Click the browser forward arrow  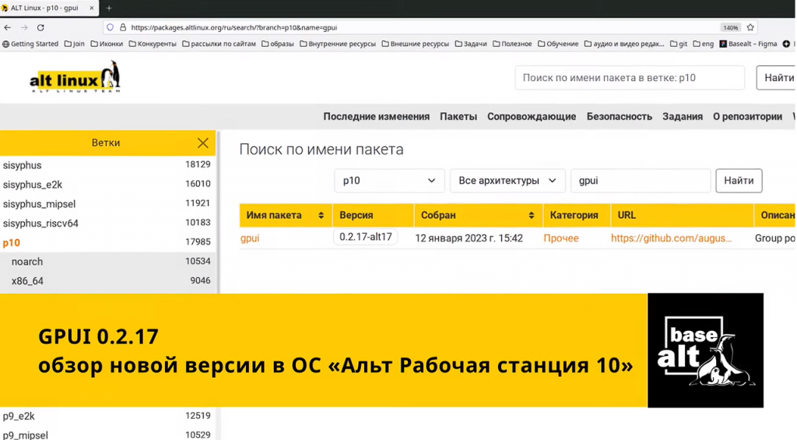click(x=24, y=27)
